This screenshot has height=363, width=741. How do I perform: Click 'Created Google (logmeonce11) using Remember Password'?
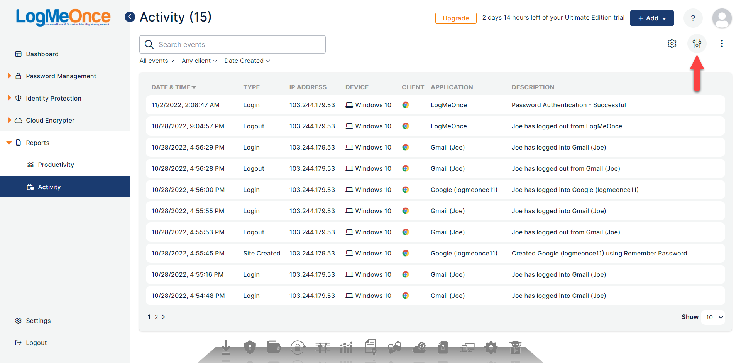tap(599, 253)
